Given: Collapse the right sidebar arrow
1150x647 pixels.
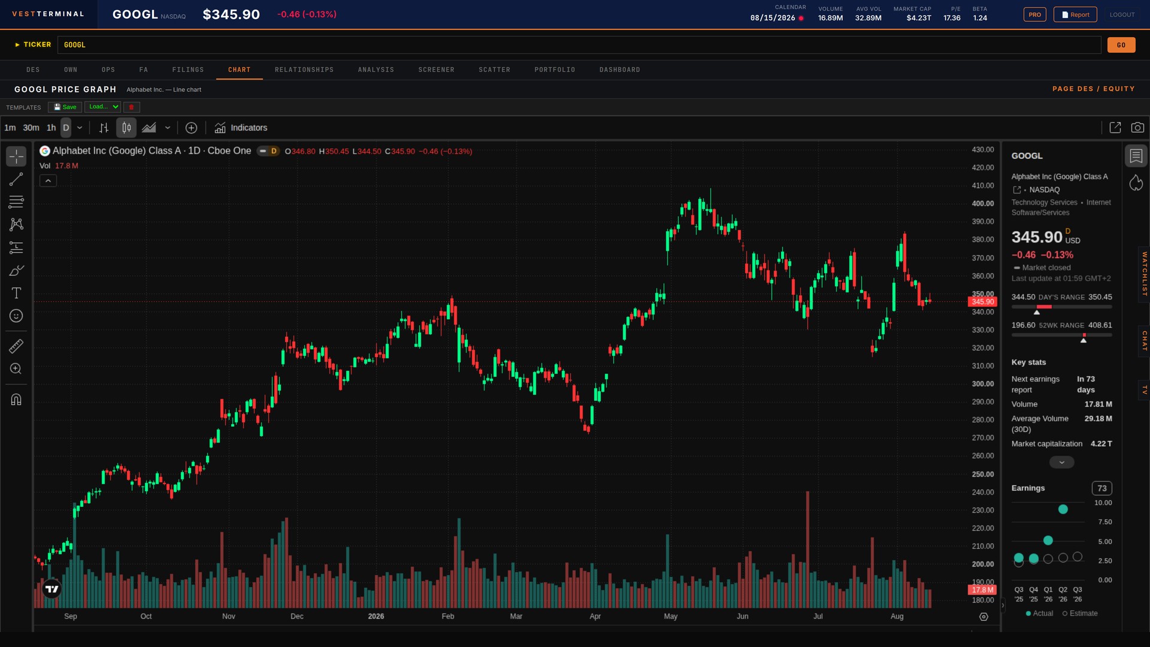Looking at the screenshot, I should (x=1003, y=606).
